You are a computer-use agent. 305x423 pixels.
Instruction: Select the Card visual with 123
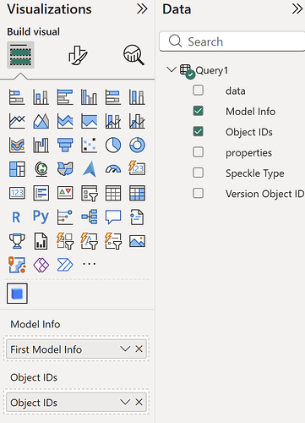(17, 193)
